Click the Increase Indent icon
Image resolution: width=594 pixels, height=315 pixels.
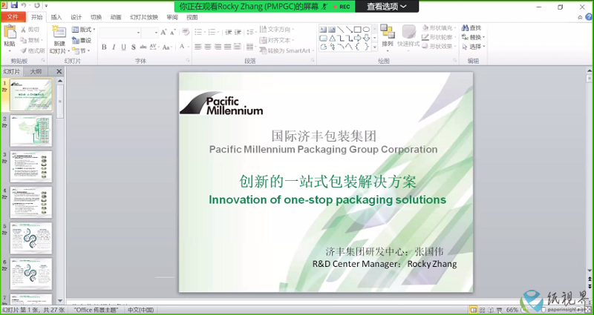238,32
